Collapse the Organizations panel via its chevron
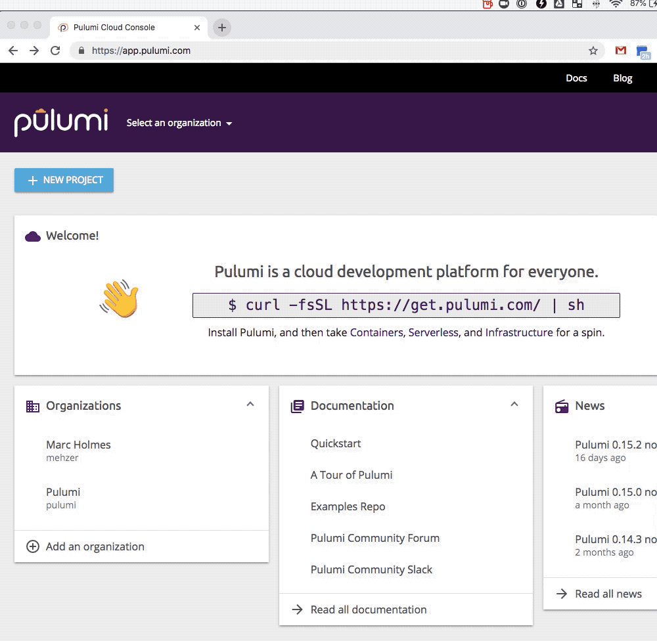 click(x=250, y=405)
